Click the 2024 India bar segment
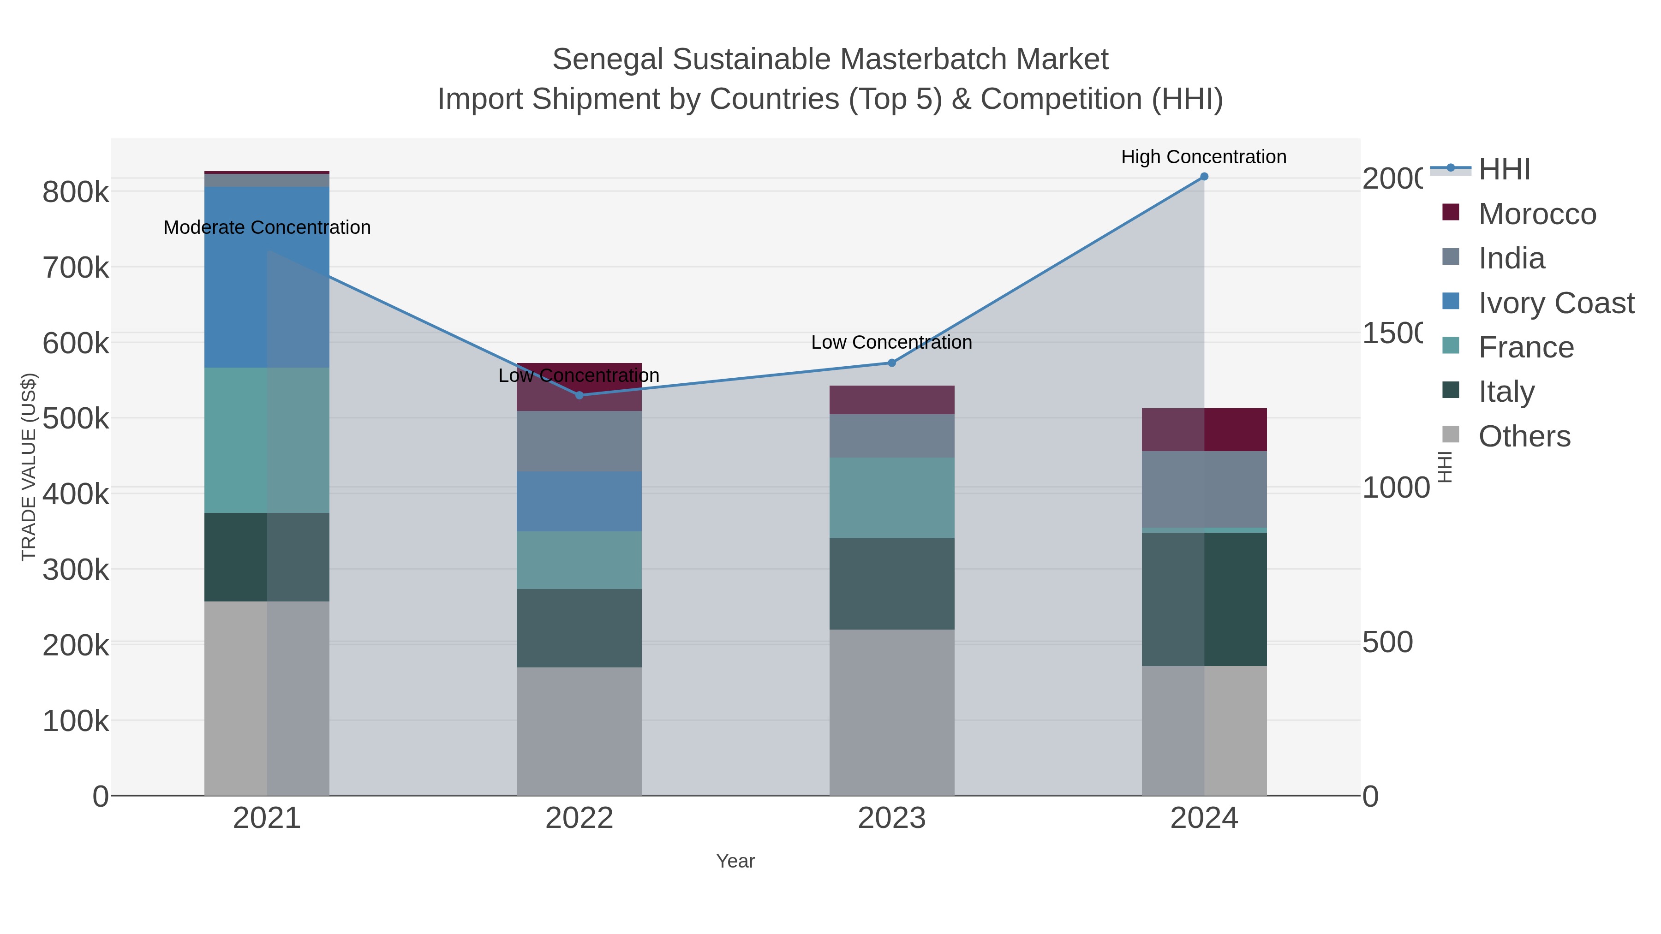 point(1204,490)
